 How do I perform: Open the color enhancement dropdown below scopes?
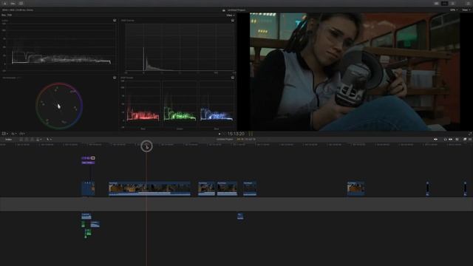pos(13,133)
